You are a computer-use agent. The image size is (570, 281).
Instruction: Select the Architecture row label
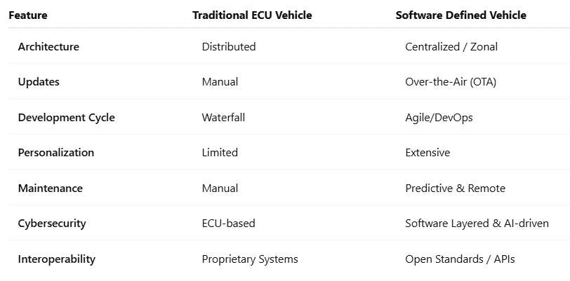coord(48,47)
